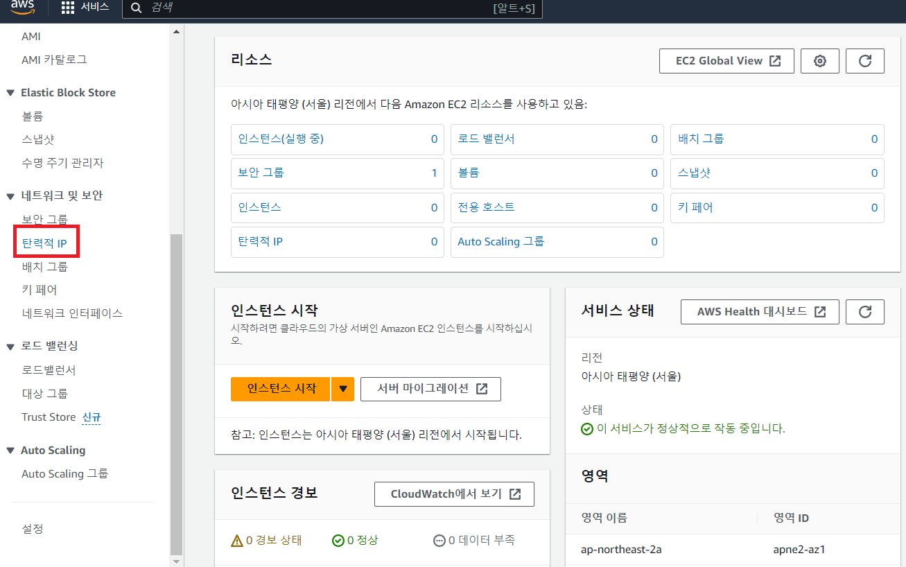The height and width of the screenshot is (567, 906).
Task: Click 배치 그룹 resource card link
Action: [701, 139]
